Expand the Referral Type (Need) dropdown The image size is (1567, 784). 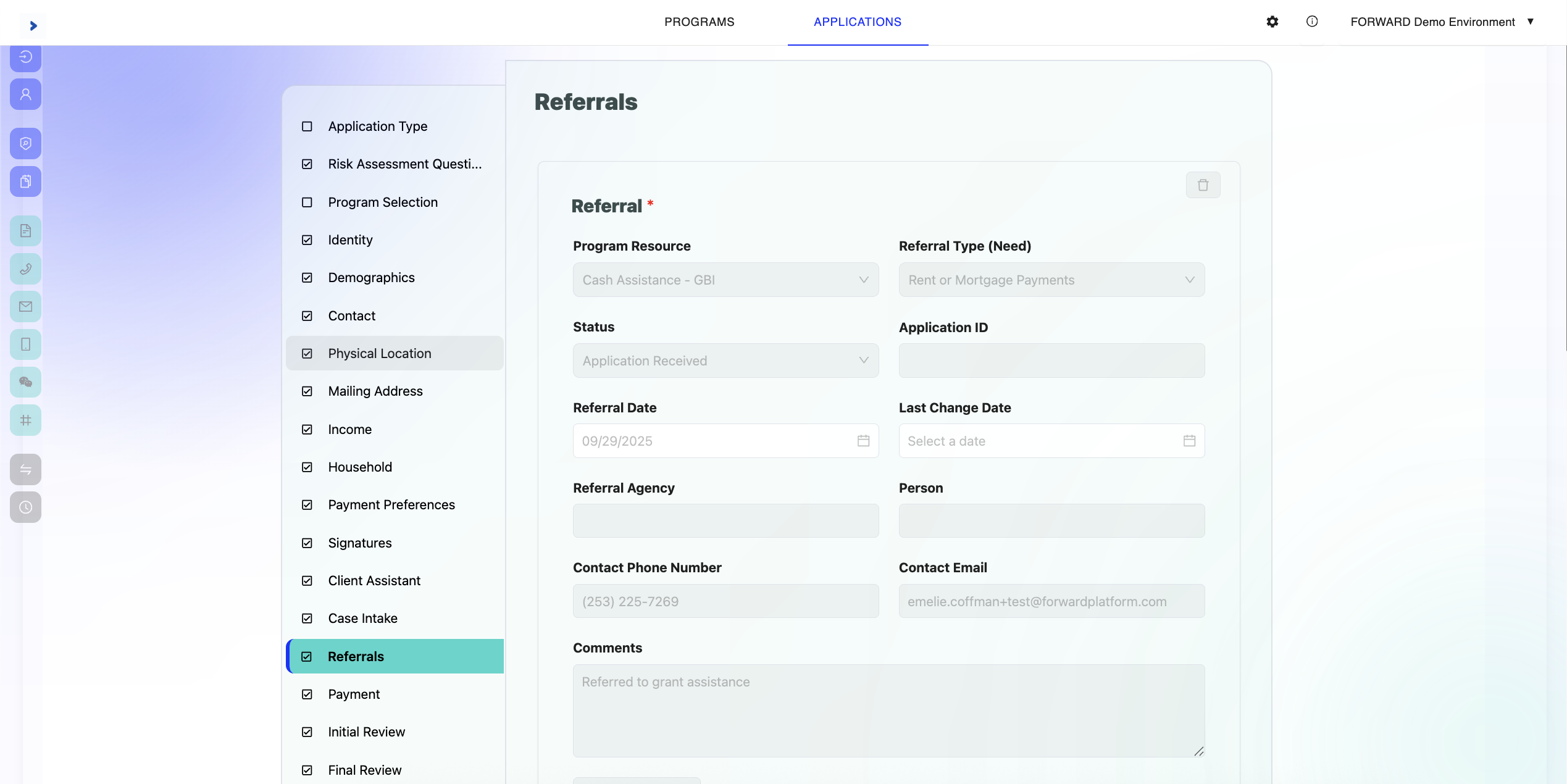coord(1051,280)
